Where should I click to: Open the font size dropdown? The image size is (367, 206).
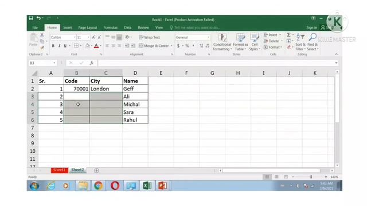pyautogui.click(x=88, y=37)
